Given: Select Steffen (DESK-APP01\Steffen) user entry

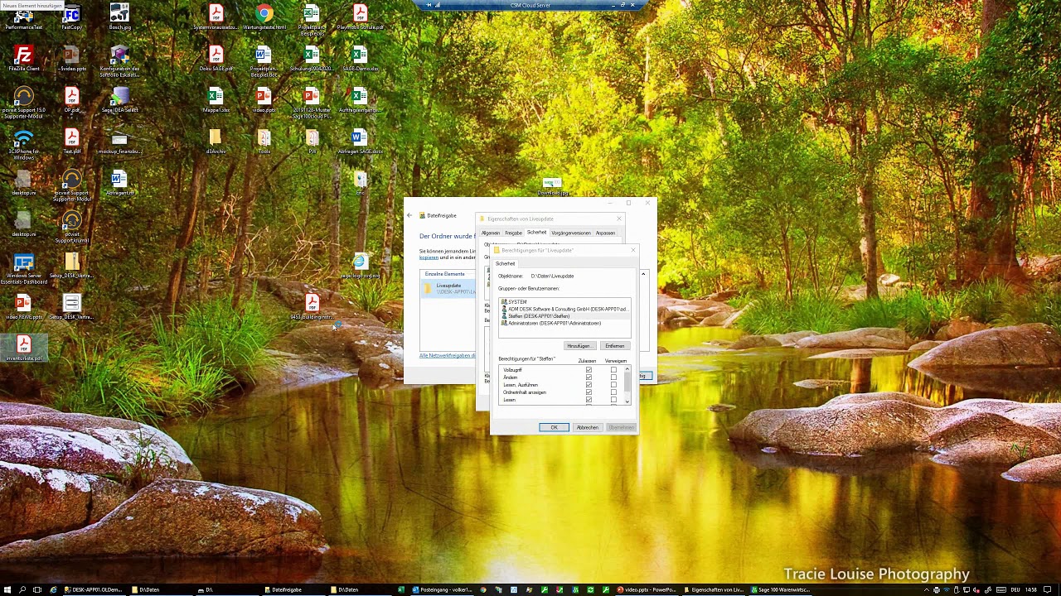Looking at the screenshot, I should 564,316.
